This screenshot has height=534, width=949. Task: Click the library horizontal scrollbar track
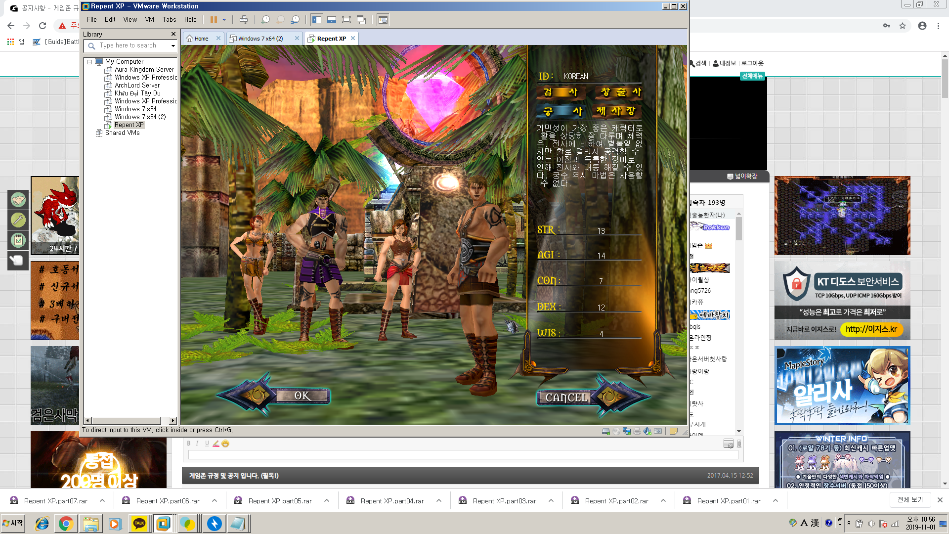(x=165, y=421)
